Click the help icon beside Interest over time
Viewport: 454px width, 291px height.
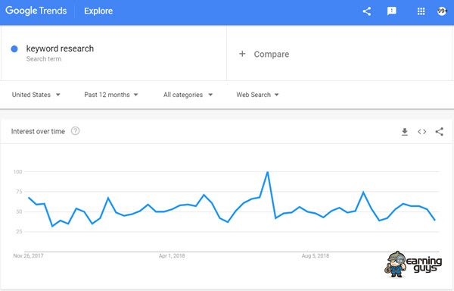tap(75, 131)
